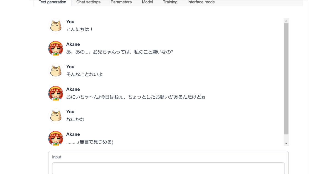Click the Input label above the textbox
Screen dimensions: 333x174
[x=57, y=157]
